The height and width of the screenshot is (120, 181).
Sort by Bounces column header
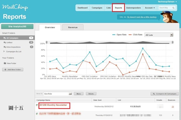pos(171,100)
